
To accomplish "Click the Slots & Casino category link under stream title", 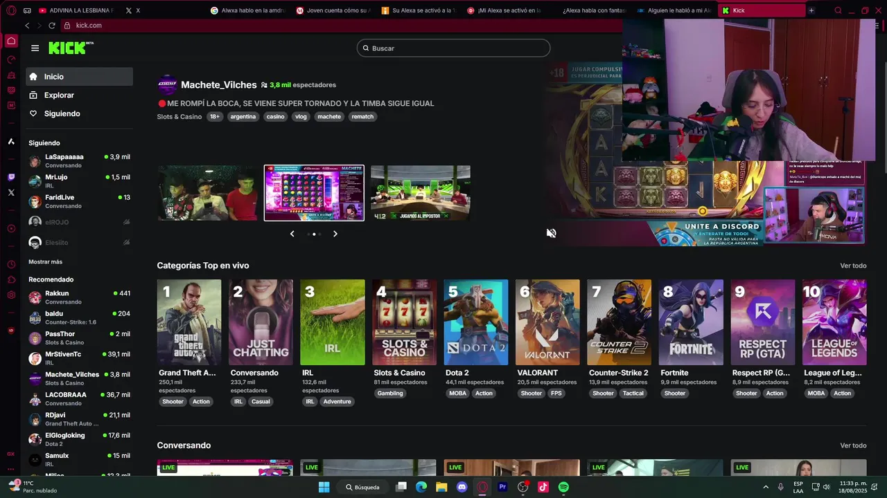I will click(179, 117).
